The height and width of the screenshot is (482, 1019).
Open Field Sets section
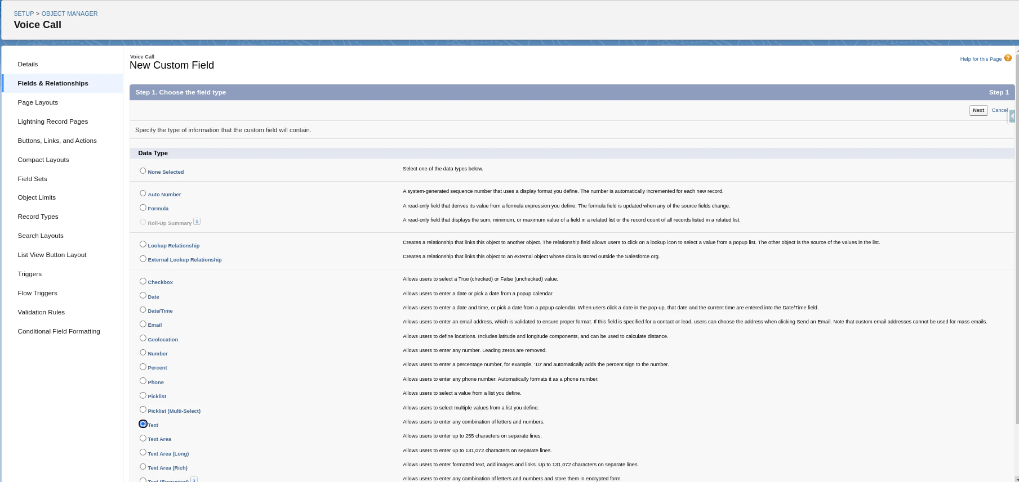click(x=62, y=179)
